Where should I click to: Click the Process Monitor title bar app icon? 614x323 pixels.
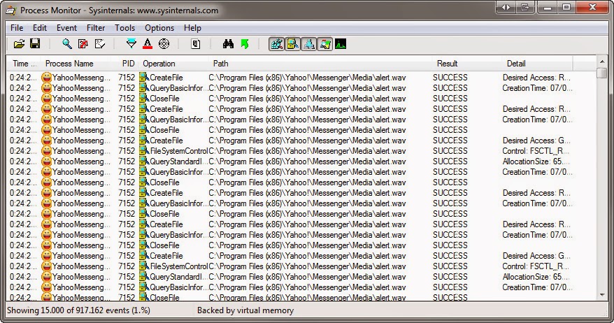[x=11, y=10]
